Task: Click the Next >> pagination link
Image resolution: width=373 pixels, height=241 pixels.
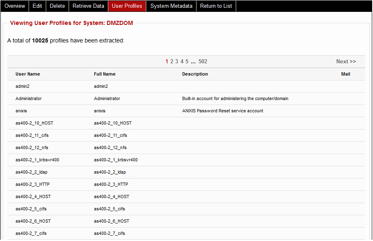Action: click(x=346, y=61)
